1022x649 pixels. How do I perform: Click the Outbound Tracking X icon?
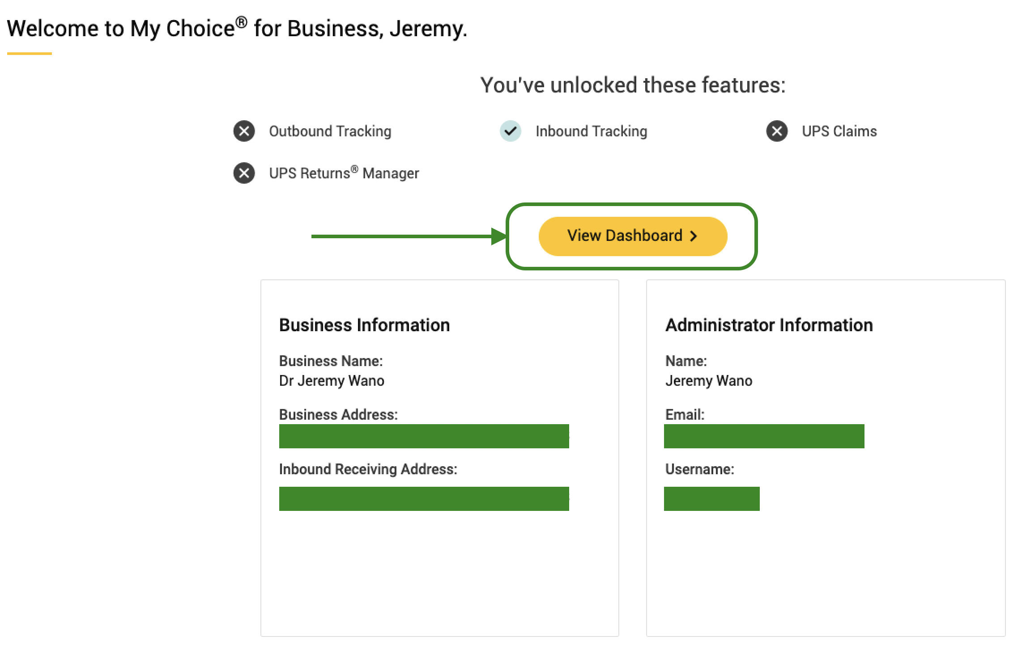click(x=244, y=131)
